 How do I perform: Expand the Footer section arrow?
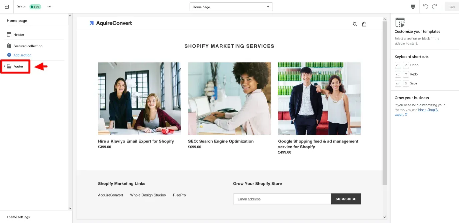(4, 66)
